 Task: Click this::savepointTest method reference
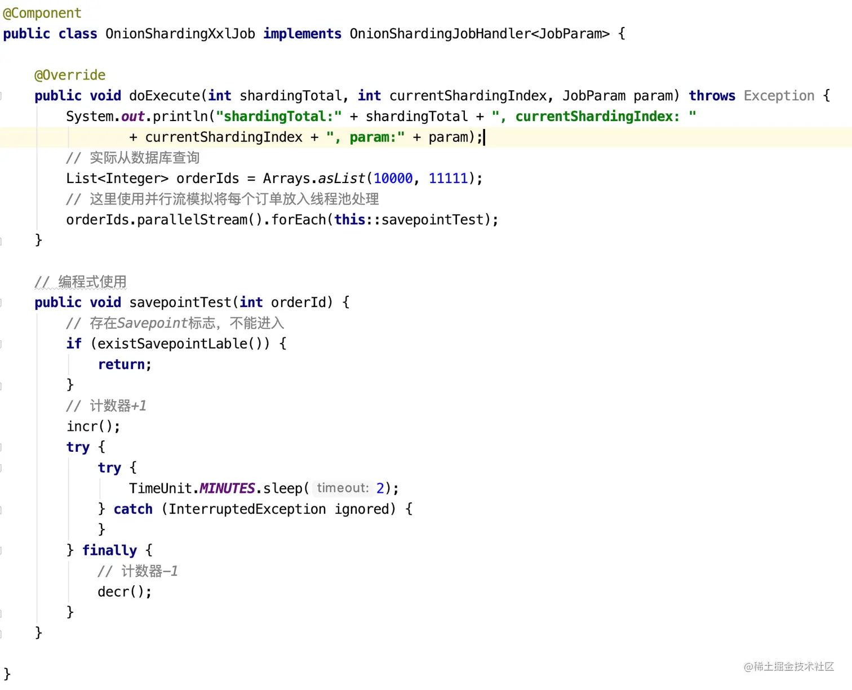pyautogui.click(x=409, y=220)
